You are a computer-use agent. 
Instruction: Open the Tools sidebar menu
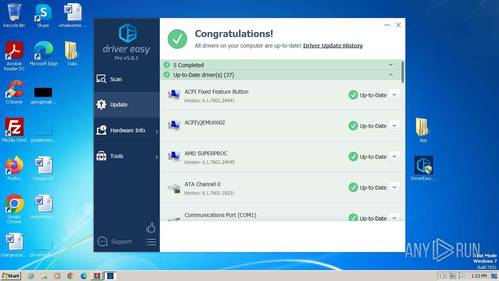pos(127,156)
